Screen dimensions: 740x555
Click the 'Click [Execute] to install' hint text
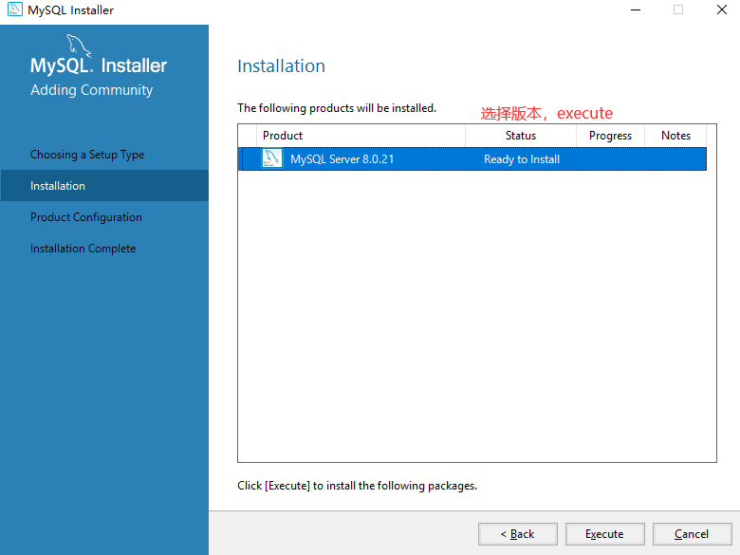358,486
